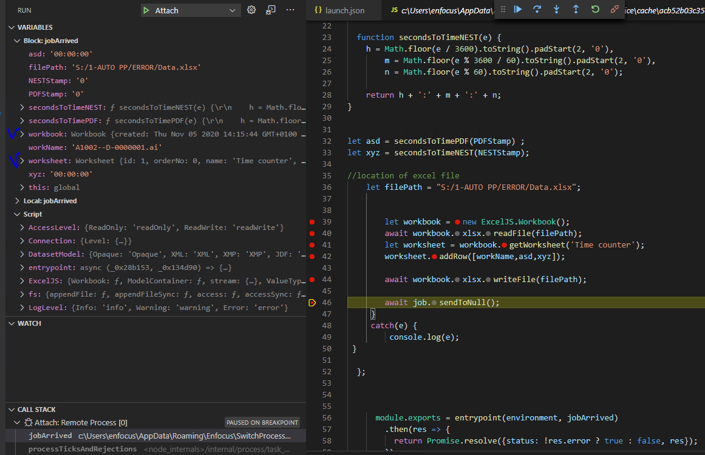Remove the breakpoint on line 44
This screenshot has width=705, height=455.
pyautogui.click(x=312, y=280)
